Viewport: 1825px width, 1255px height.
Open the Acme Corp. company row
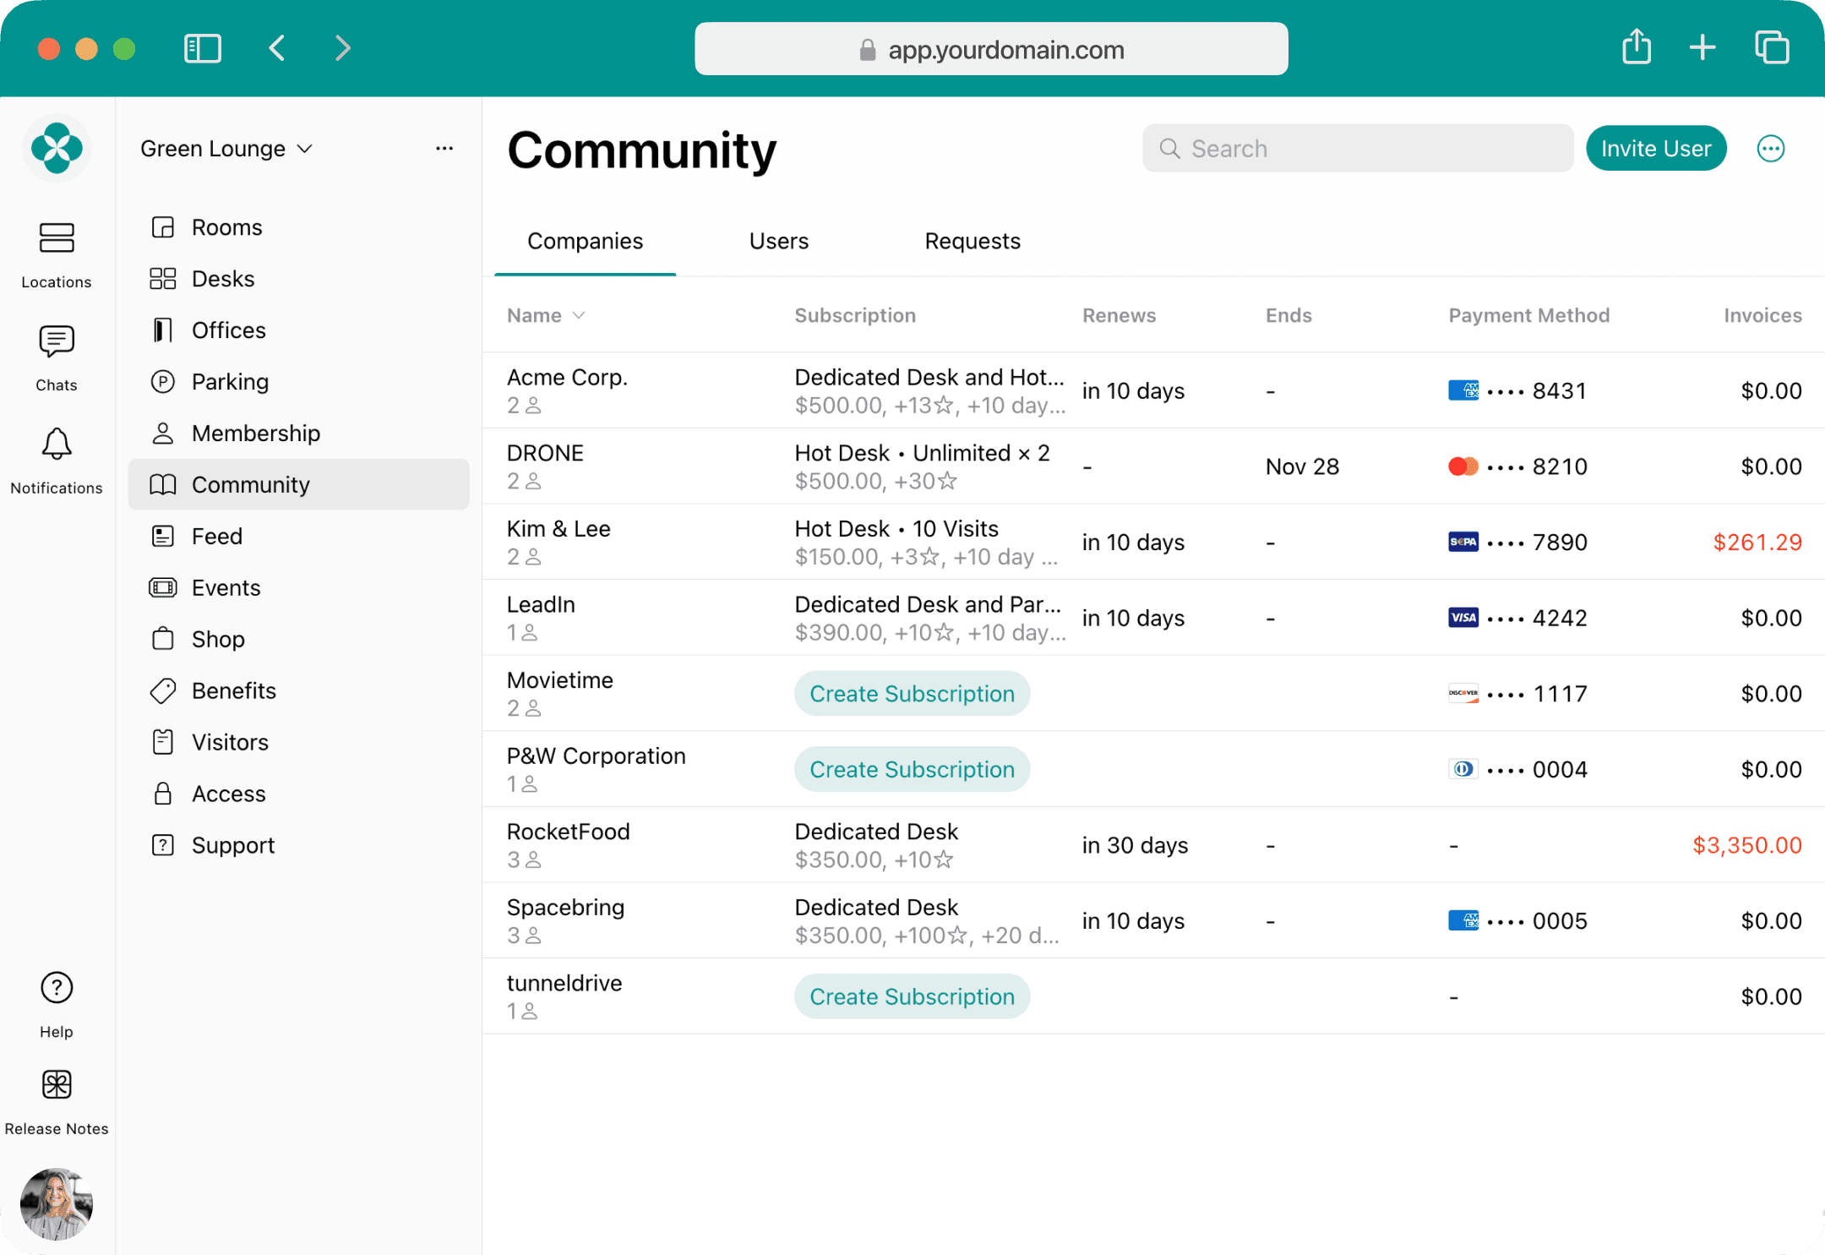coord(1153,390)
